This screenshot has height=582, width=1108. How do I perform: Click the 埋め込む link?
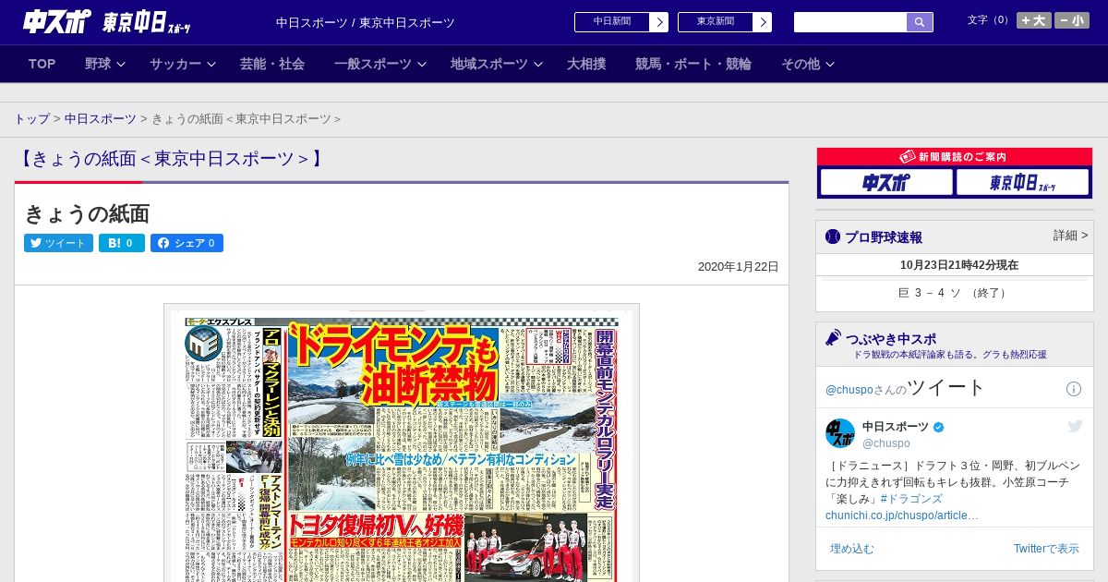pos(851,549)
